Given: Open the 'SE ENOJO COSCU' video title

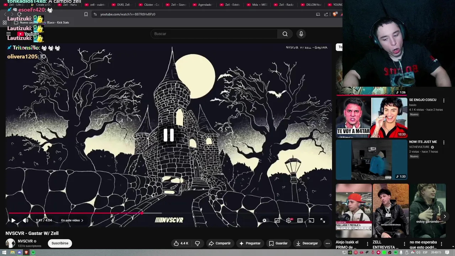Looking at the screenshot, I should (x=422, y=100).
